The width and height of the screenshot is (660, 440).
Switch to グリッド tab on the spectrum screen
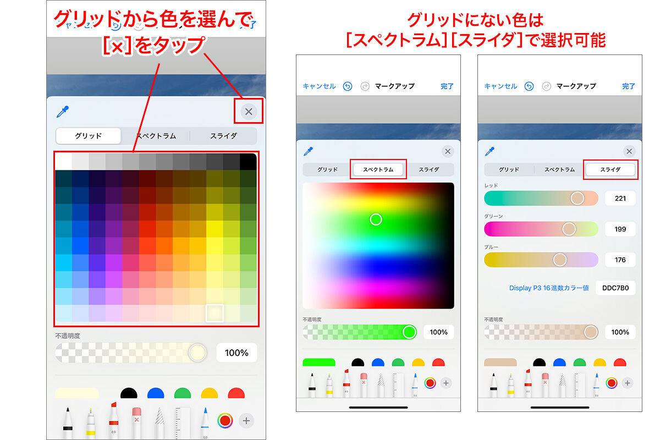pos(328,169)
